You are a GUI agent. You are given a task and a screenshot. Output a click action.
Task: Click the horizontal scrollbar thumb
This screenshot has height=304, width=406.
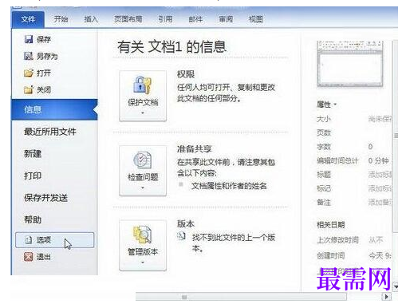[x=241, y=297]
